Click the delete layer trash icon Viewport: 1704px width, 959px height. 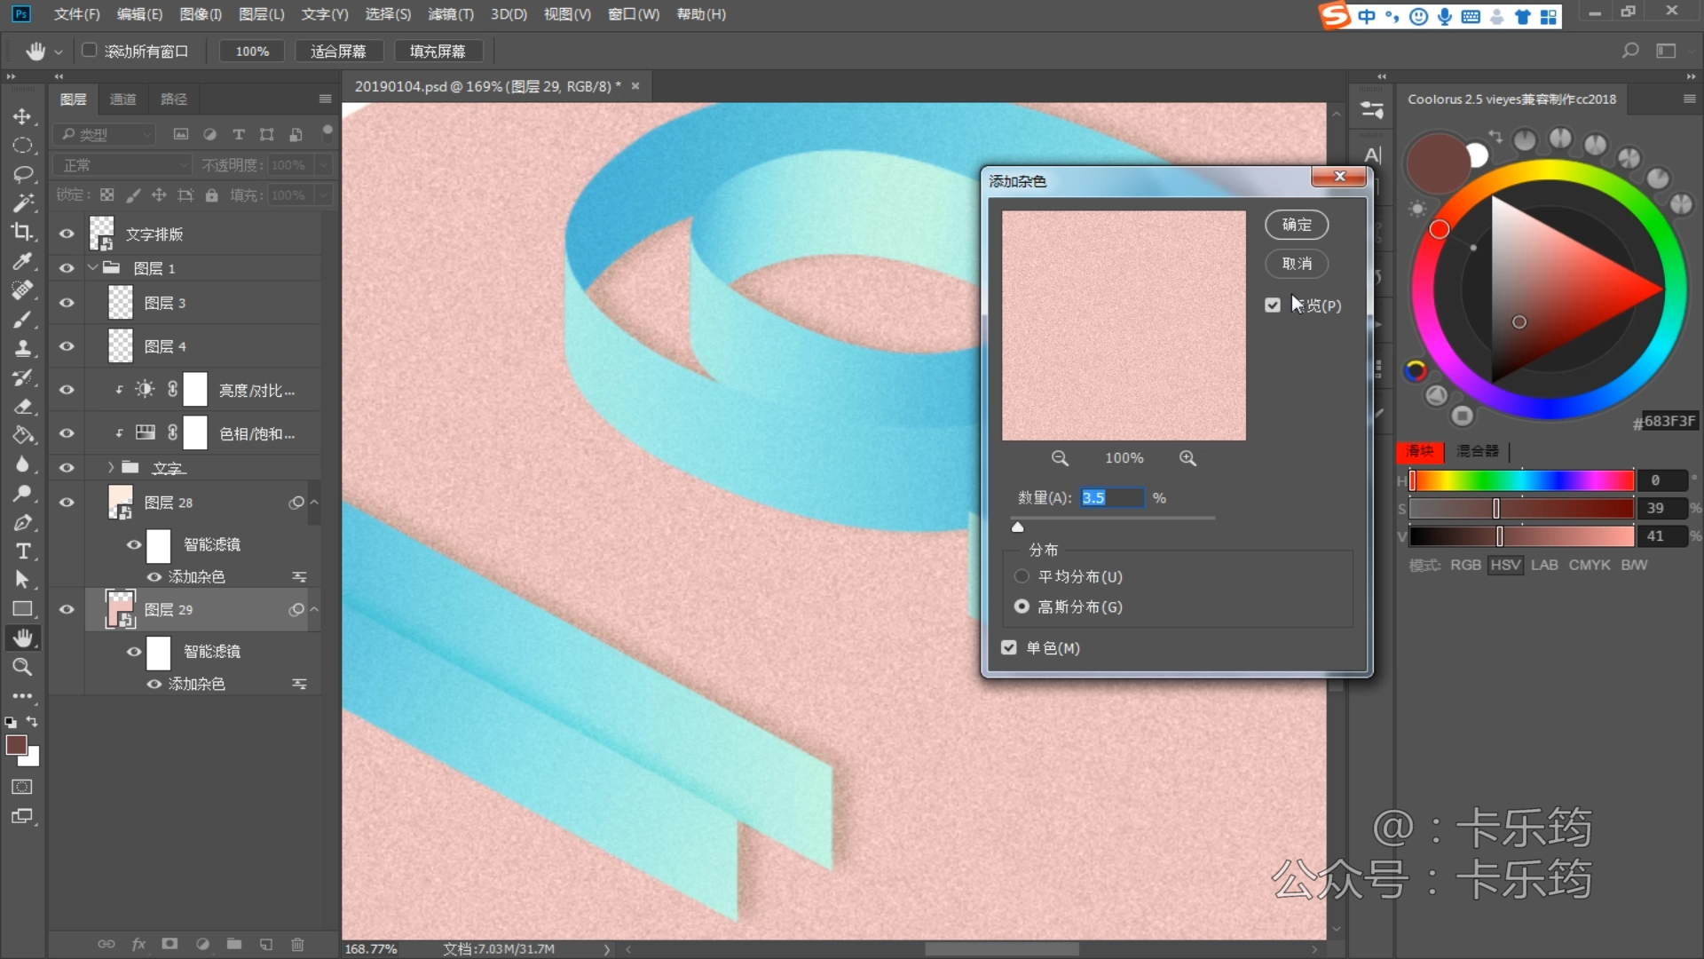[x=297, y=944]
